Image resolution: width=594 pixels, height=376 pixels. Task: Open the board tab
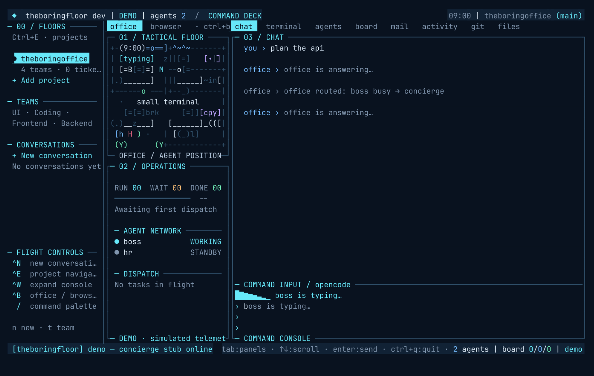pyautogui.click(x=366, y=26)
